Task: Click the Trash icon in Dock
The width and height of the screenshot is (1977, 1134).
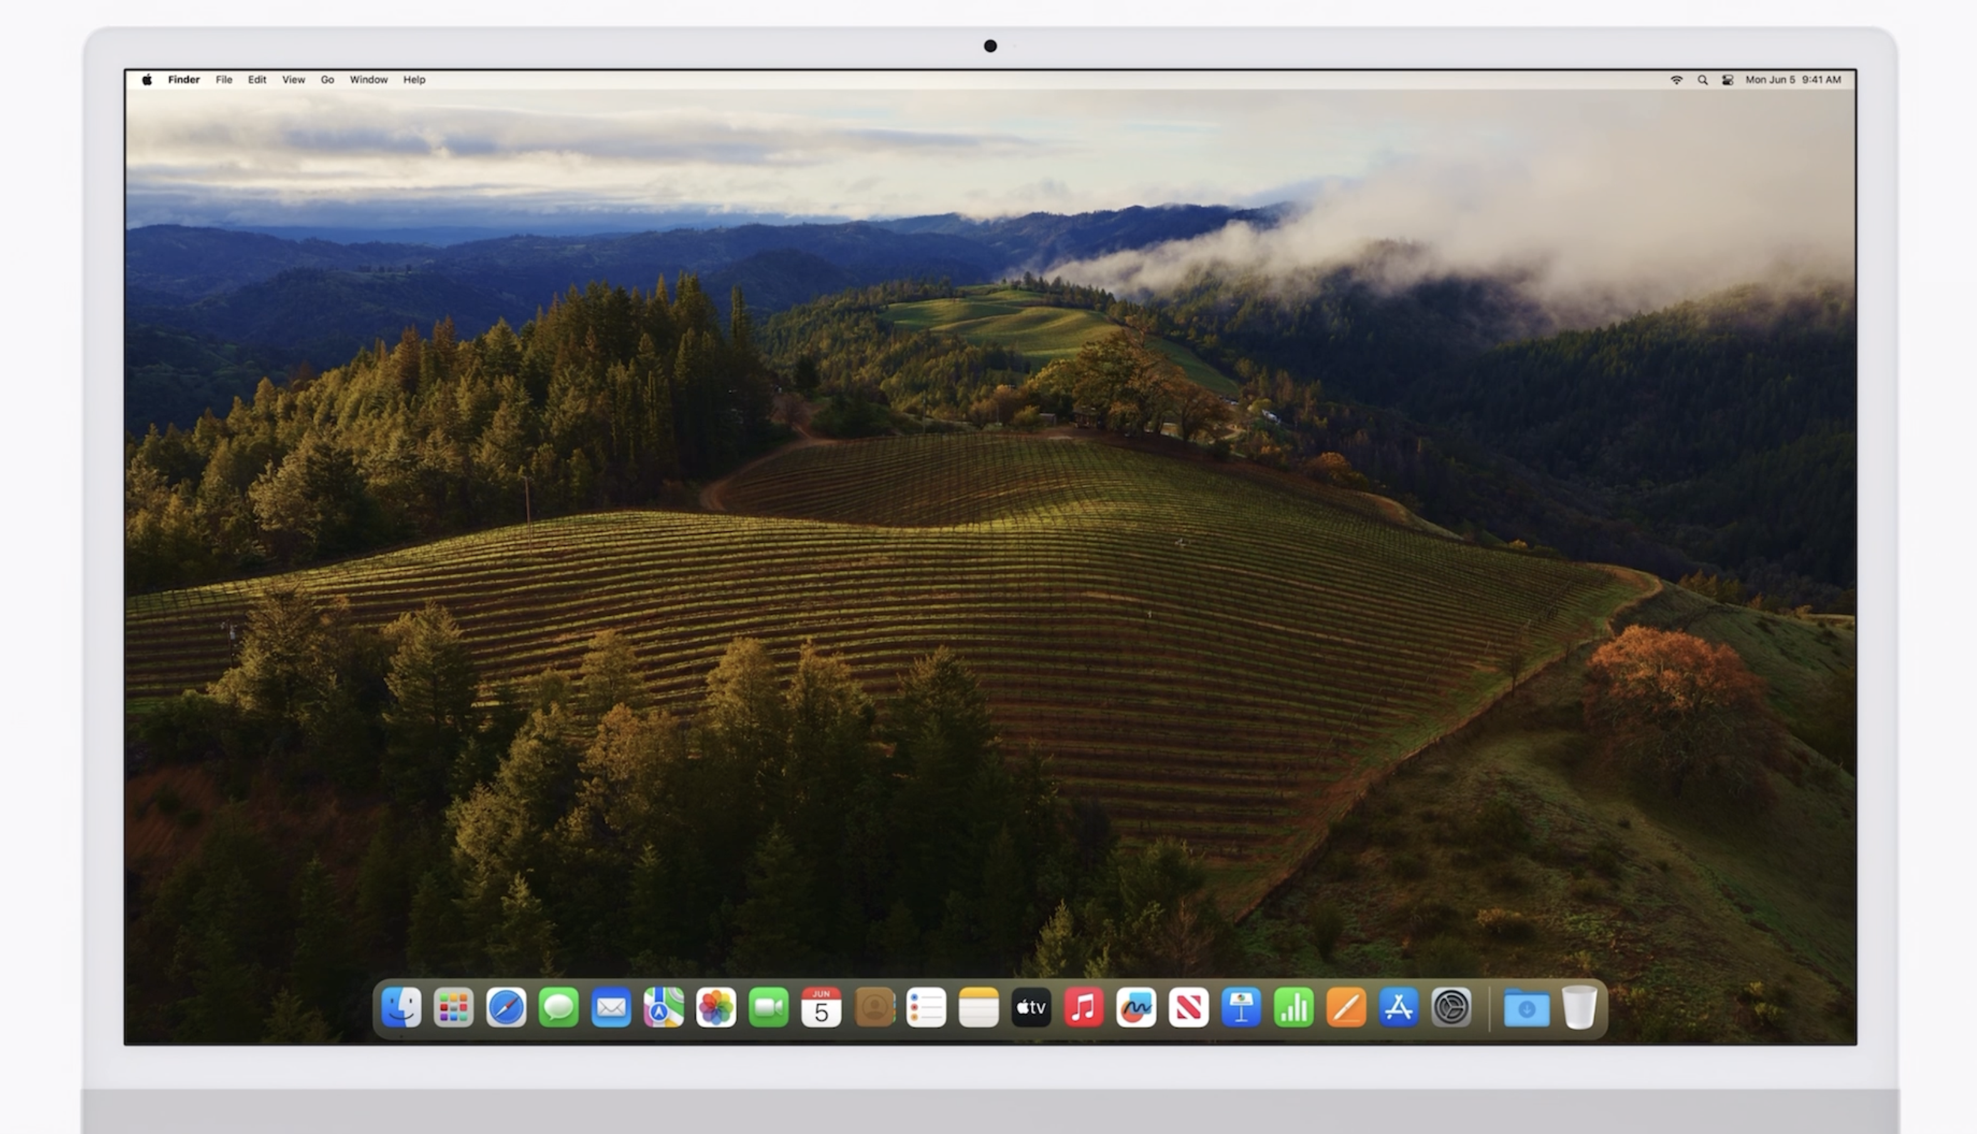Action: click(x=1579, y=1008)
